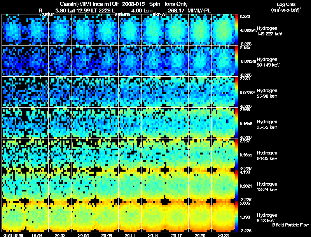This screenshot has width=311, height=237.
Task: Click the '20:17' time axis label
Action: coord(176,235)
